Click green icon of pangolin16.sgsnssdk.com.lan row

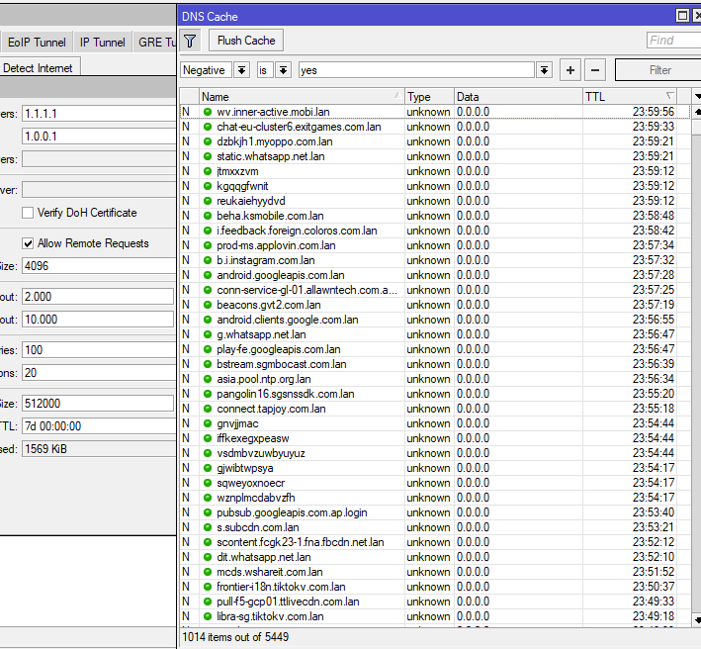[208, 394]
